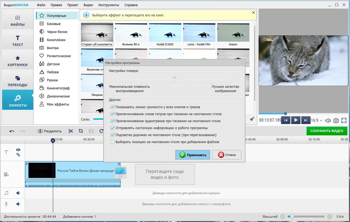
Task: Mute the music track speaker icon
Action: pos(18,193)
